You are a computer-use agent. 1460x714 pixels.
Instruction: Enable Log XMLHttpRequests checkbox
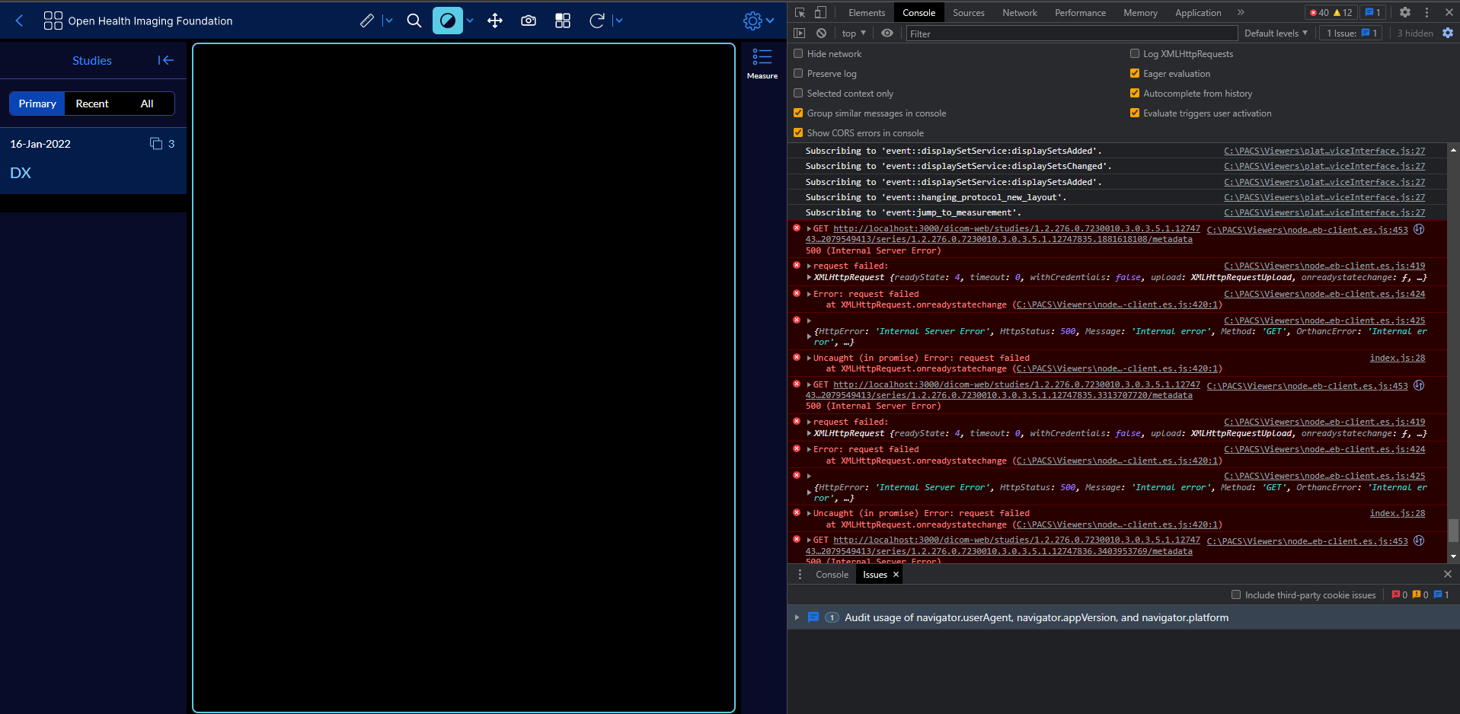[x=1135, y=53]
